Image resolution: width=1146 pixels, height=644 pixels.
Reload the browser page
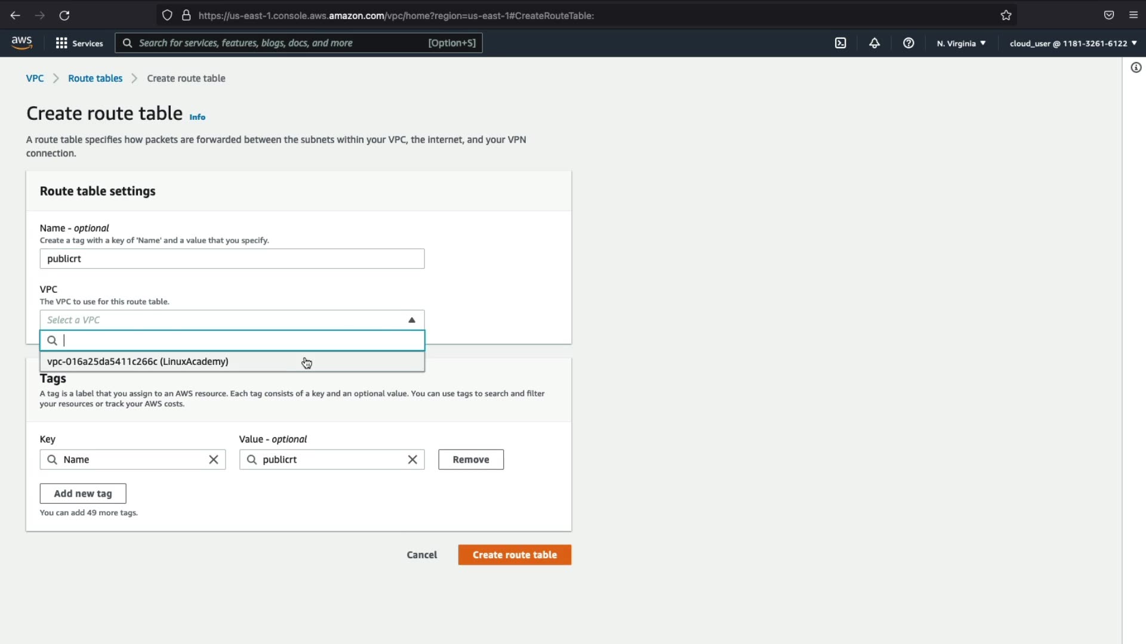tap(64, 16)
